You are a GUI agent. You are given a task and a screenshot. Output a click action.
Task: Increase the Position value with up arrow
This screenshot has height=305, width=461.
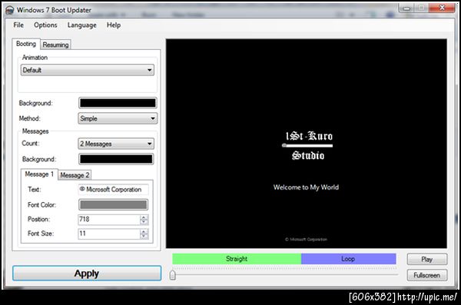pos(144,217)
